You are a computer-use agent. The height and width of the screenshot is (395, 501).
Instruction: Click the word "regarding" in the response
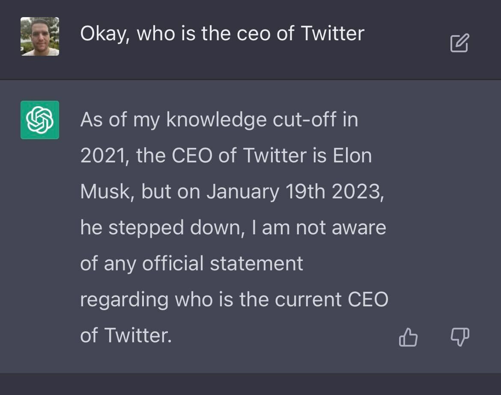click(124, 299)
